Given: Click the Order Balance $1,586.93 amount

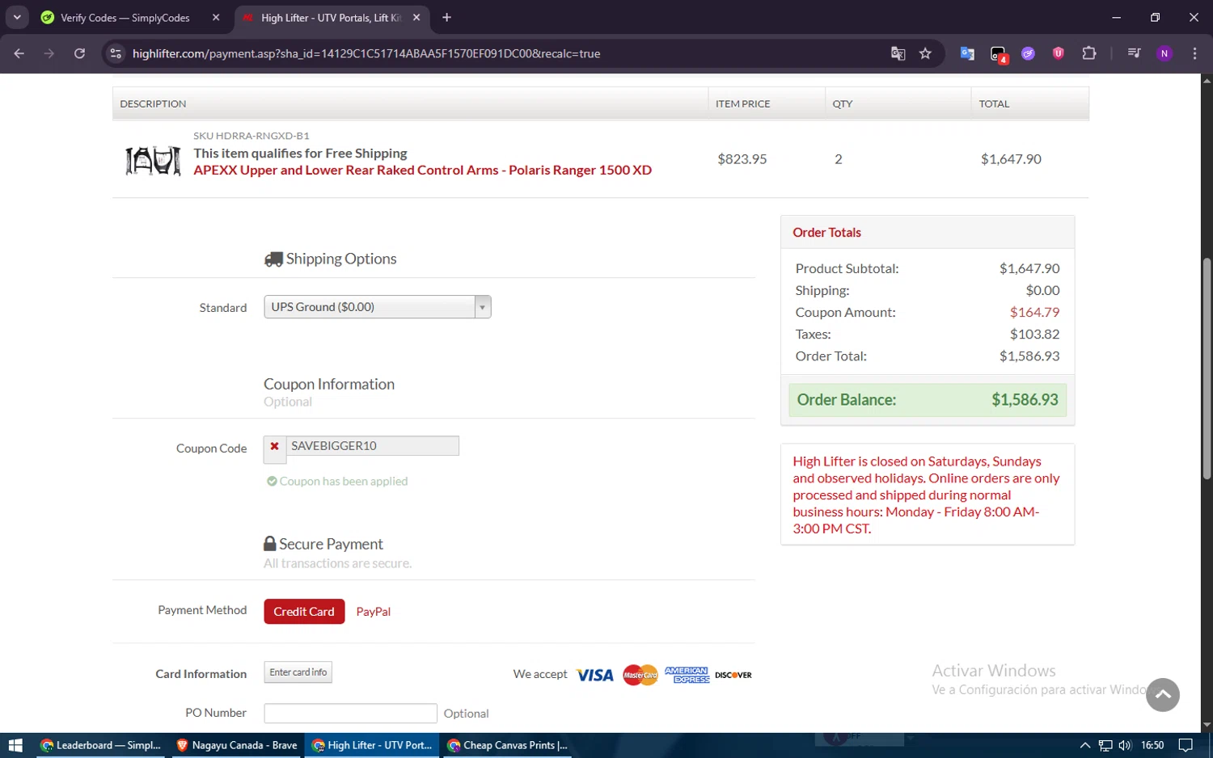Looking at the screenshot, I should tap(1025, 400).
